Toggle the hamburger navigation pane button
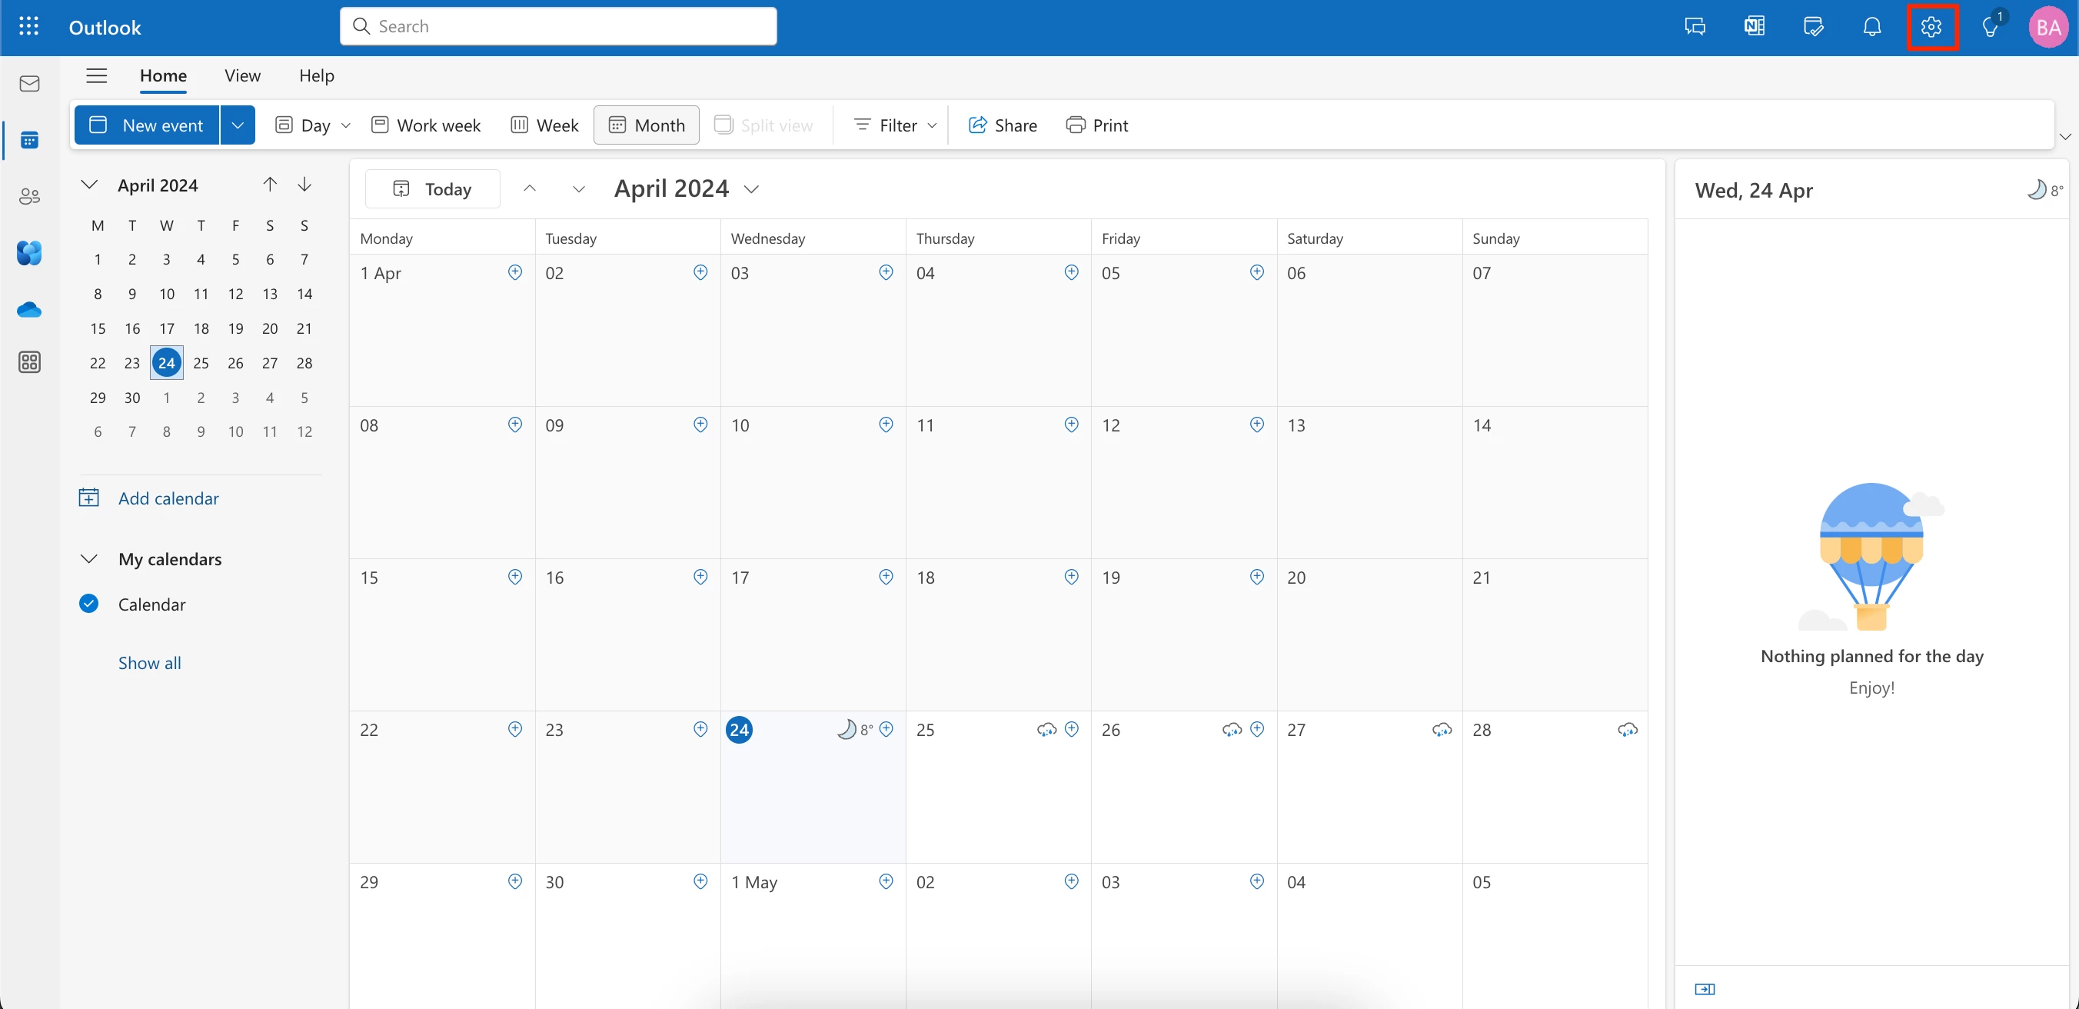The image size is (2079, 1009). click(x=96, y=75)
